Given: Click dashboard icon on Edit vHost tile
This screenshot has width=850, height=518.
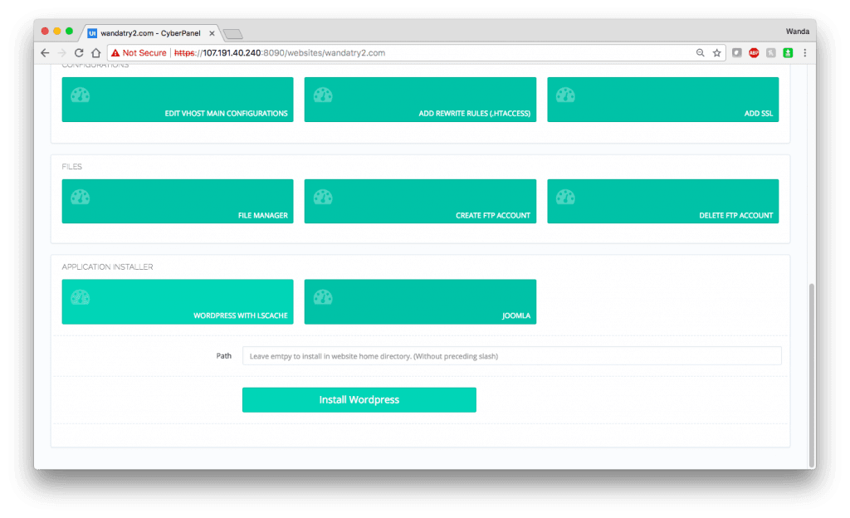Looking at the screenshot, I should pos(81,95).
